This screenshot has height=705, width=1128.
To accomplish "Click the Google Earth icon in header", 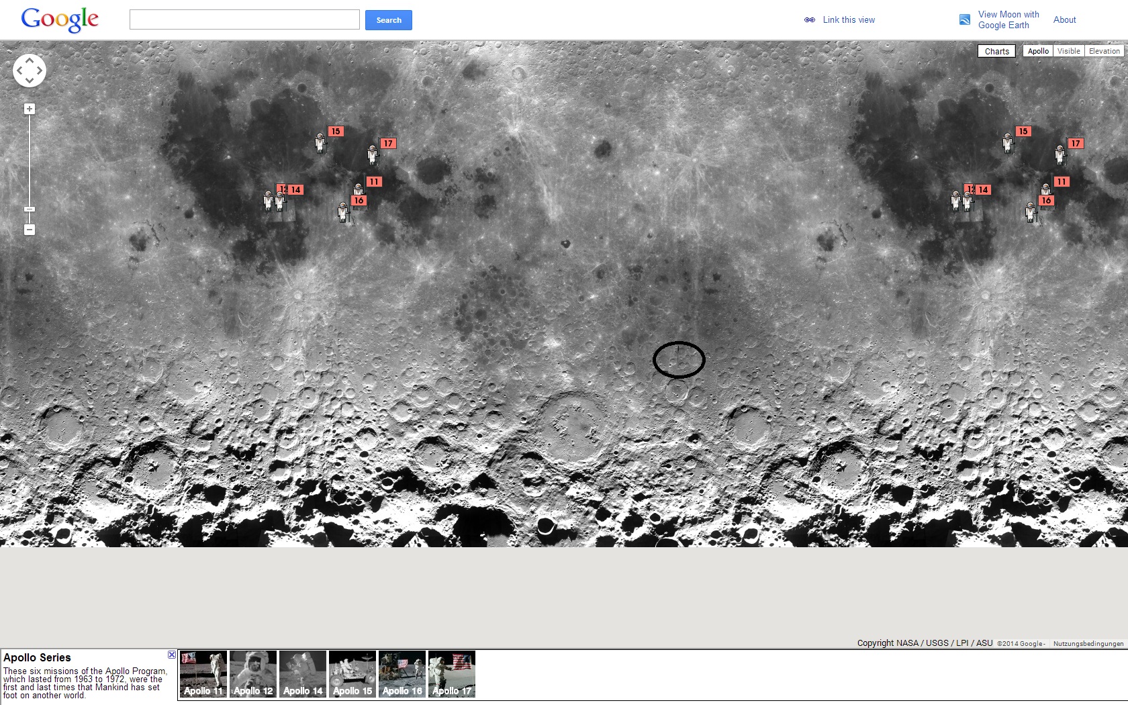I will pos(965,20).
